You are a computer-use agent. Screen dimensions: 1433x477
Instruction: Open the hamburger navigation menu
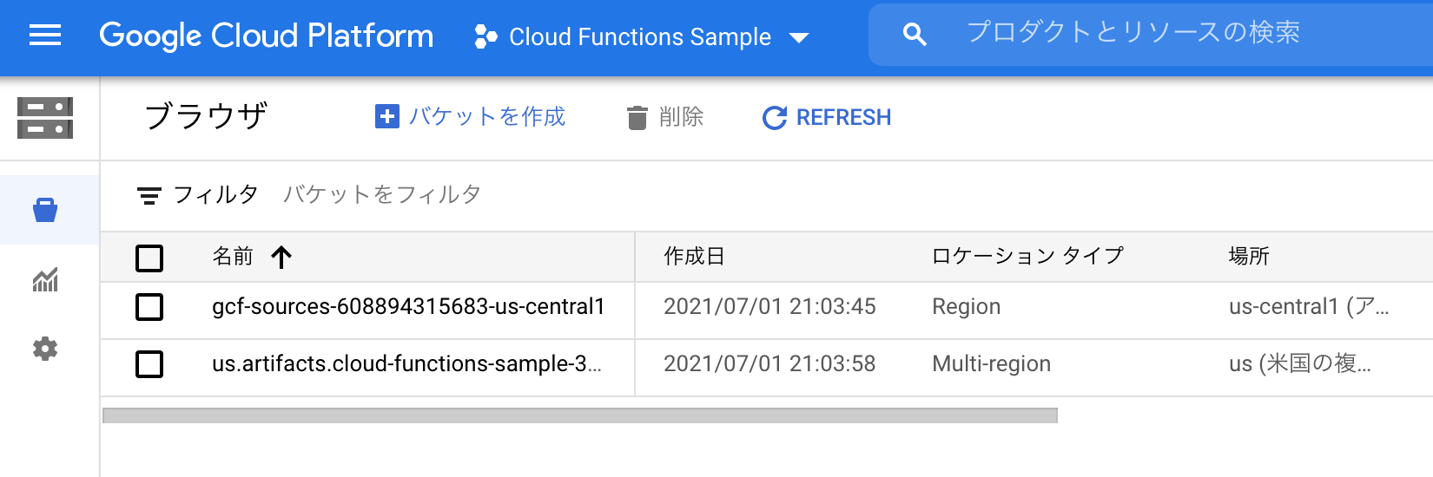[45, 36]
